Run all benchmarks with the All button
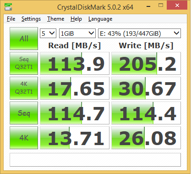This screenshot has width=191, height=174. [x=24, y=39]
